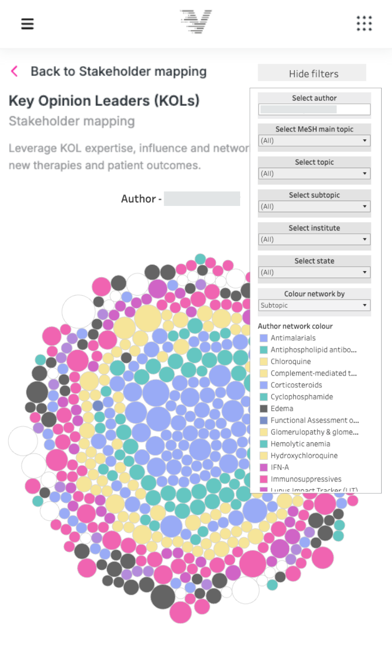Image resolution: width=392 pixels, height=657 pixels.
Task: Select the Chloroquine yellow legend swatch
Action: point(264,361)
